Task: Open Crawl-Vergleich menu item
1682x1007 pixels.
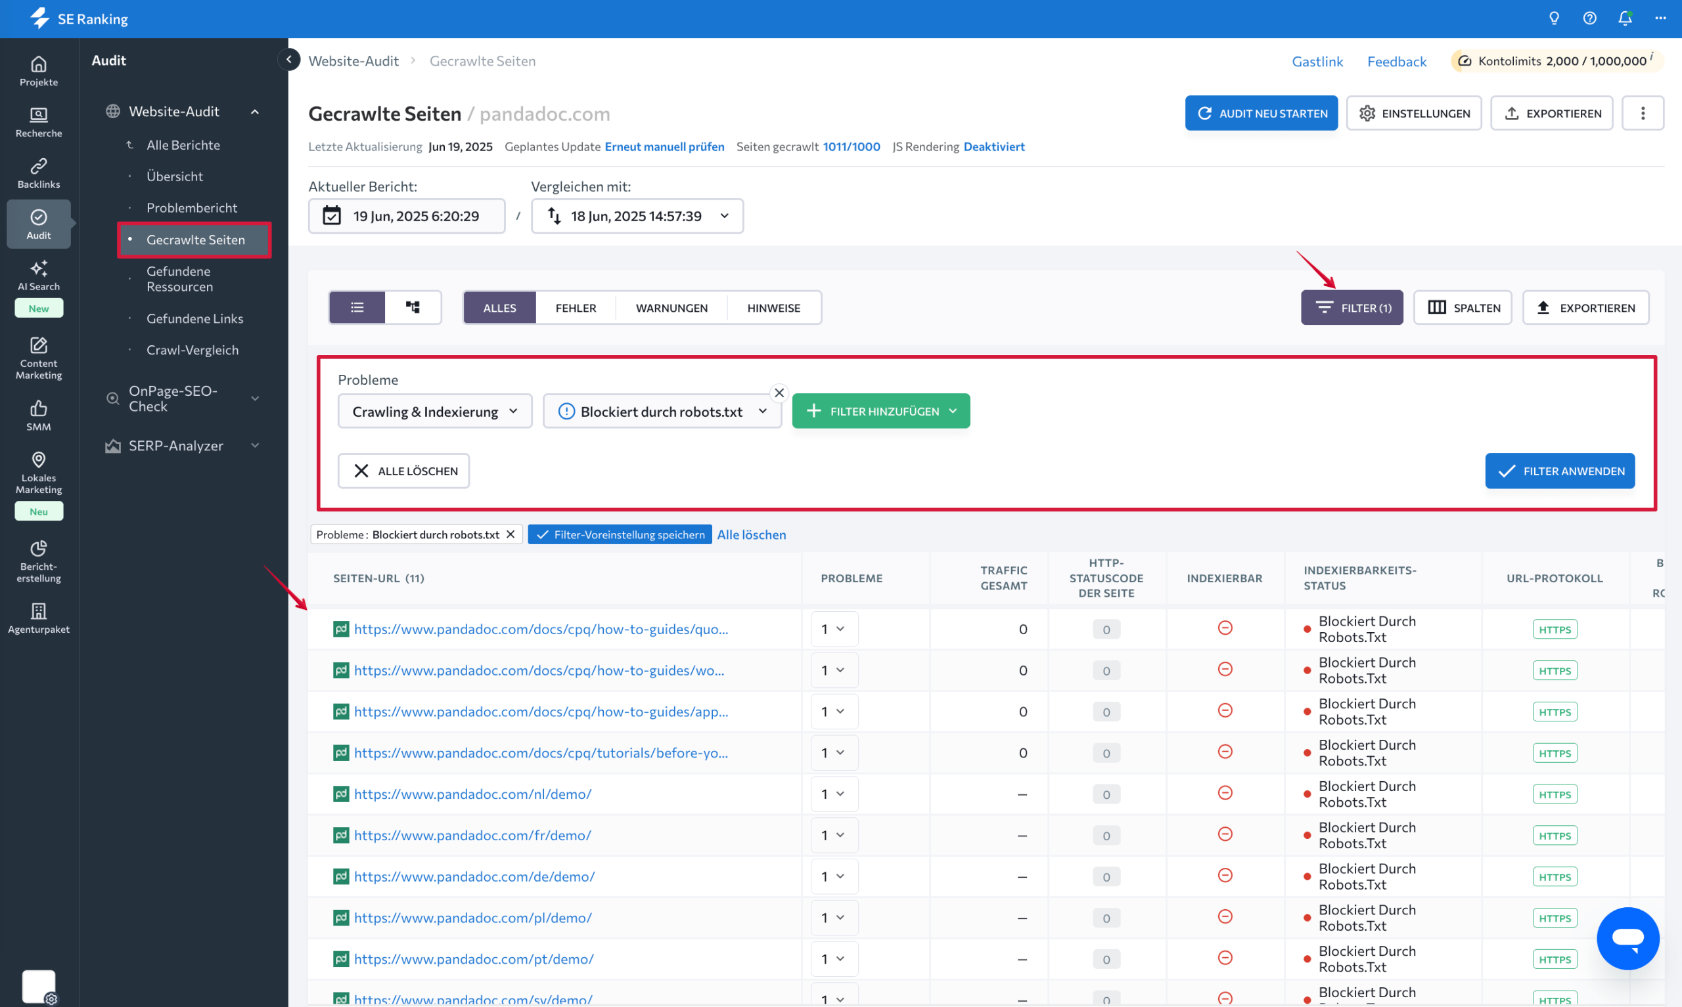Action: 192,350
